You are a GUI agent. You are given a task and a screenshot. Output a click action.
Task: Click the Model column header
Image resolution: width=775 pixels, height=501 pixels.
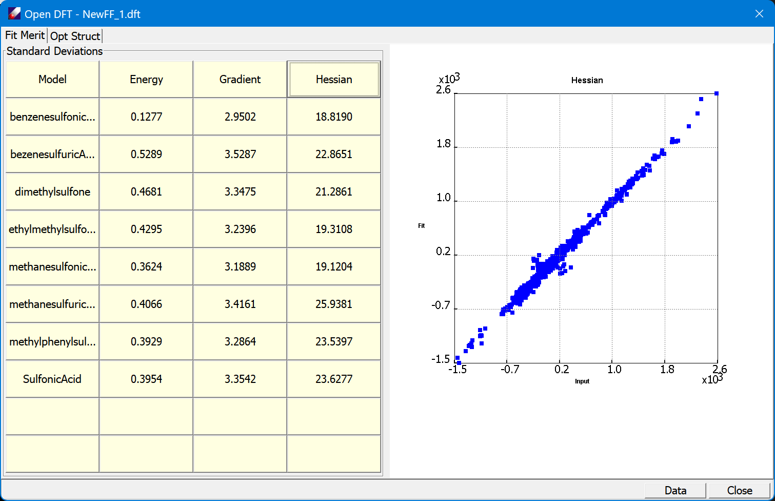click(52, 79)
